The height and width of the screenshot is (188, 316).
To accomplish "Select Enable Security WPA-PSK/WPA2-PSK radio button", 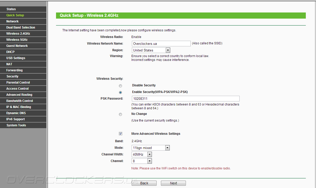I will pyautogui.click(x=120, y=92).
